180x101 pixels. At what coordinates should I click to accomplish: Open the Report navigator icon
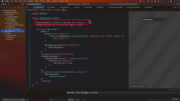tap(24, 7)
